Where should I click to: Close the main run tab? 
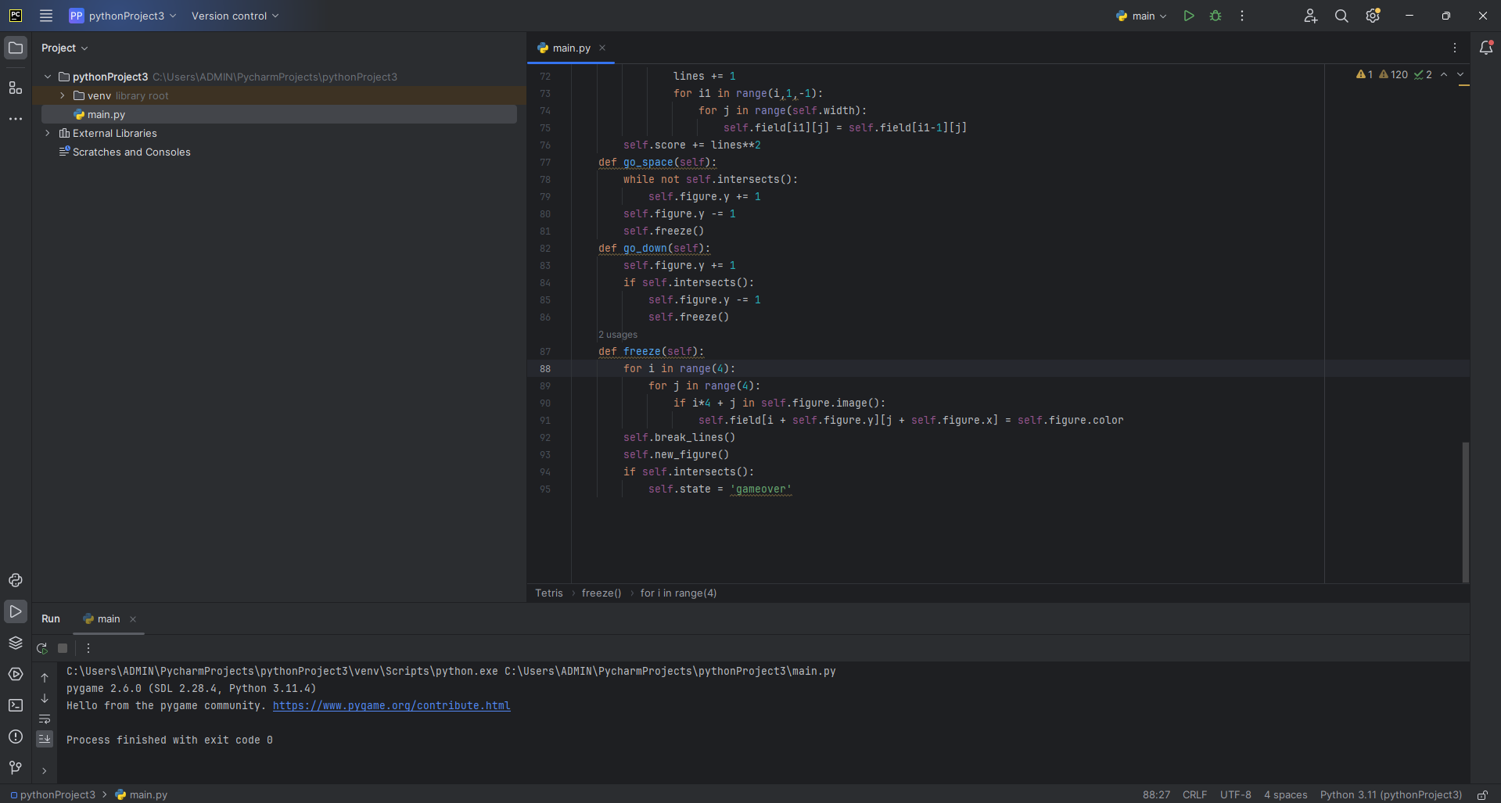tap(133, 619)
